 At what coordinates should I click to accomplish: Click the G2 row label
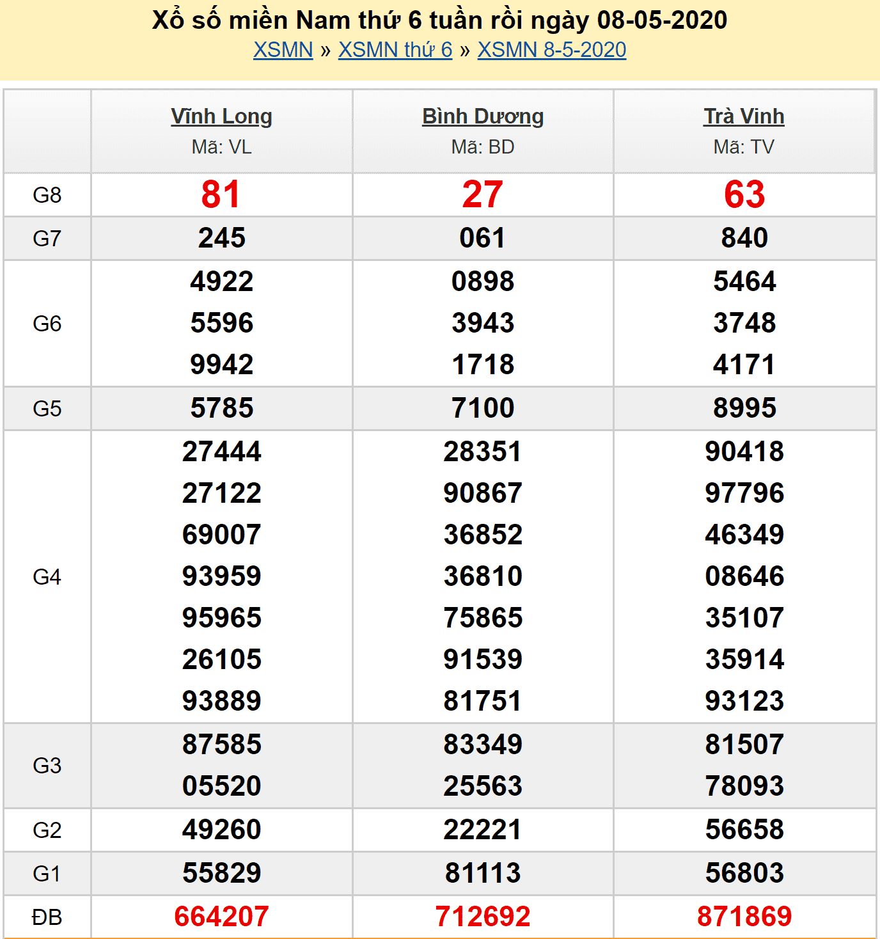(47, 830)
